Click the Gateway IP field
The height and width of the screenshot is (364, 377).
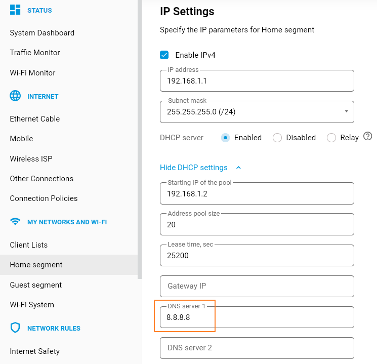point(257,286)
